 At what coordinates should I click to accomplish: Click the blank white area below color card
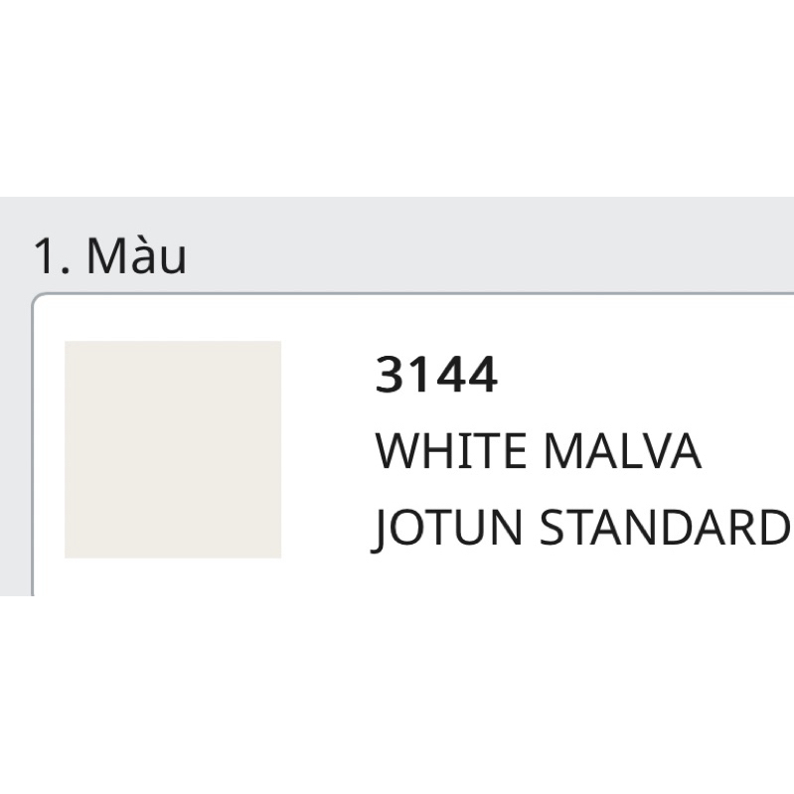tap(397, 696)
